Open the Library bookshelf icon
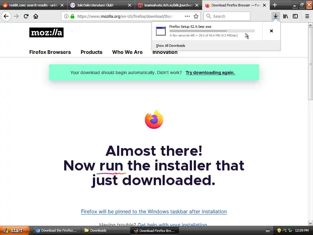Screen dimensions: 313x235 [x=285, y=16]
